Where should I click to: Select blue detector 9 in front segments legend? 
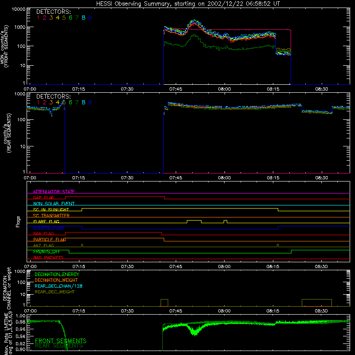click(90, 18)
